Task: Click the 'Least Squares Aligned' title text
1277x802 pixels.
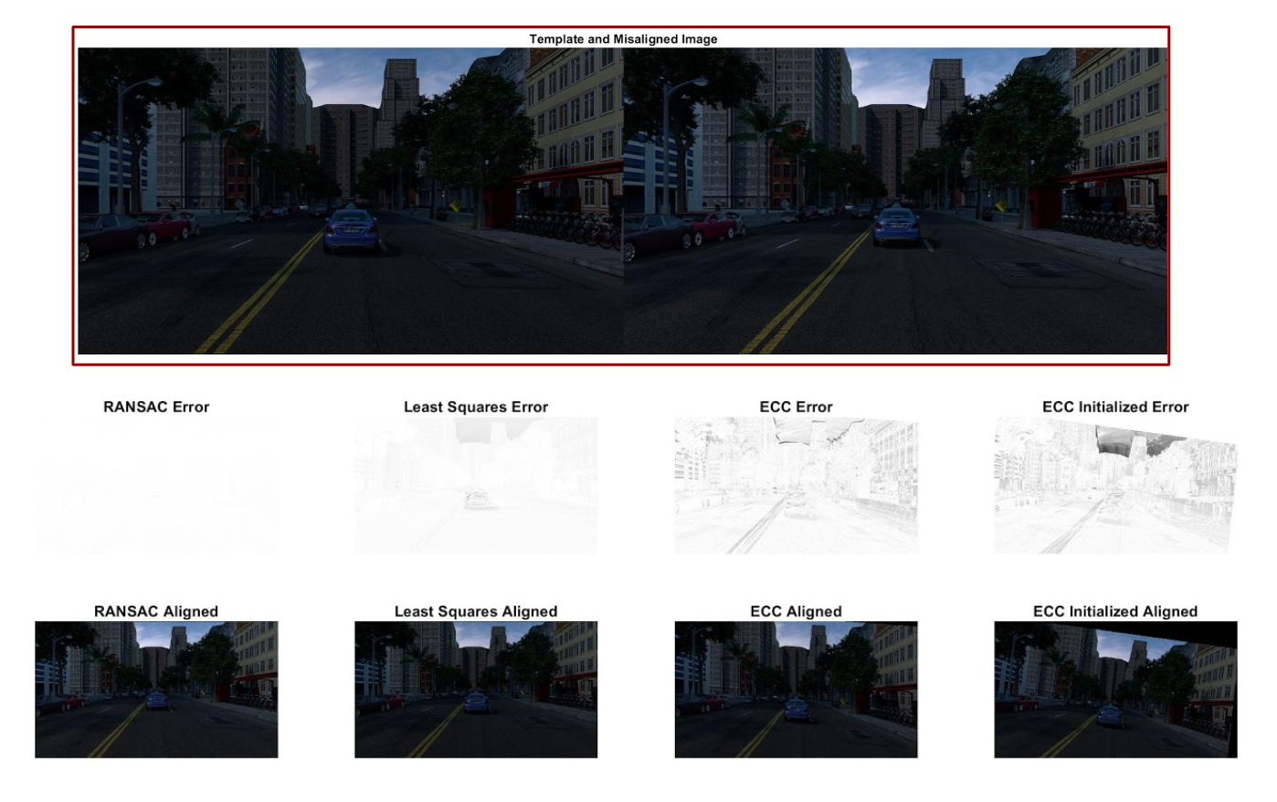Action: [476, 612]
